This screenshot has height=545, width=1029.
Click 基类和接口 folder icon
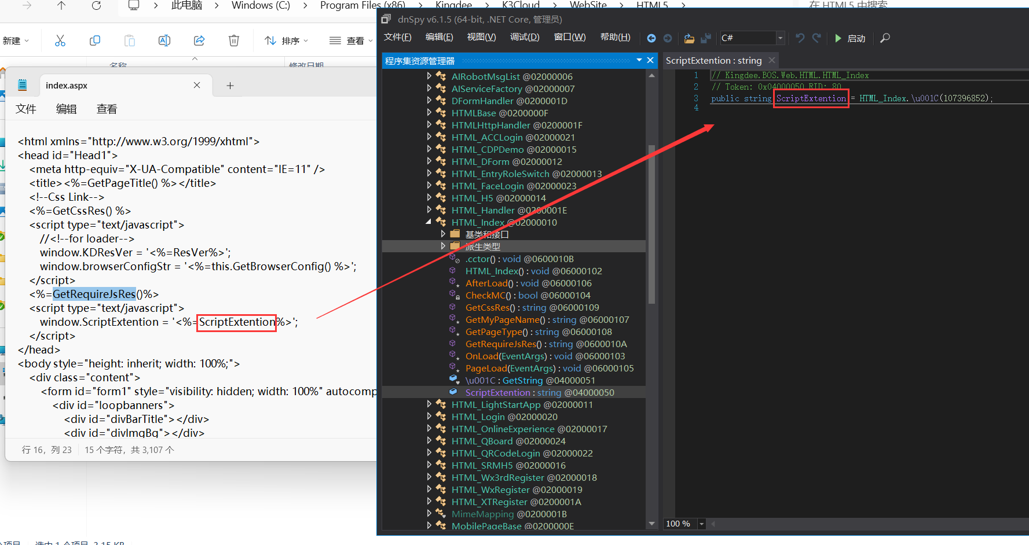(455, 234)
